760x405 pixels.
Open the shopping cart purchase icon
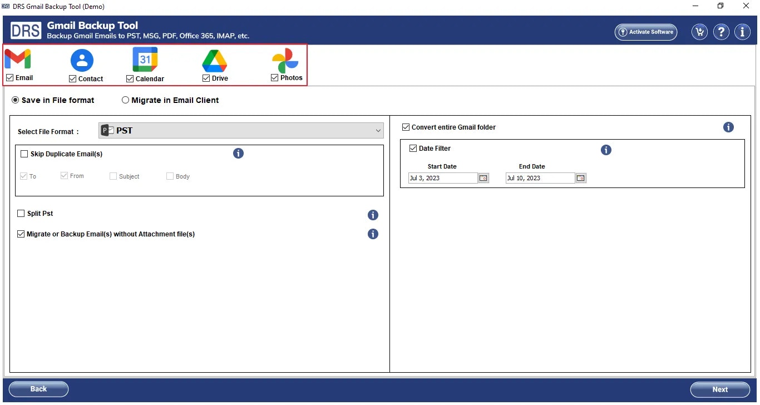coord(699,32)
